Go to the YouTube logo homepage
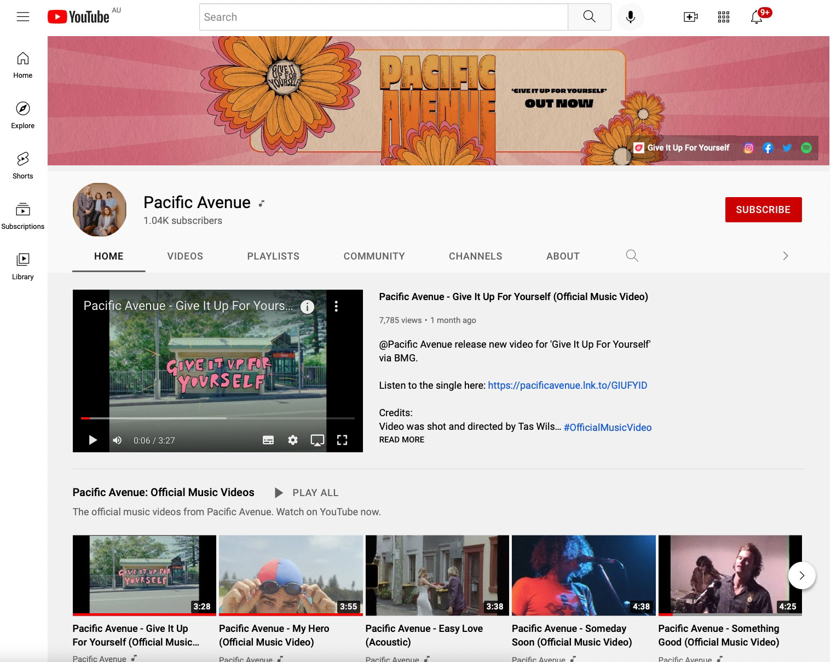The height and width of the screenshot is (662, 831). tap(78, 17)
